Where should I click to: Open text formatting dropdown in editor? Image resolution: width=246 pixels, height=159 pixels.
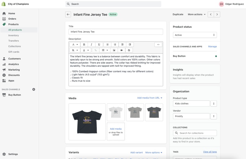(75, 45)
